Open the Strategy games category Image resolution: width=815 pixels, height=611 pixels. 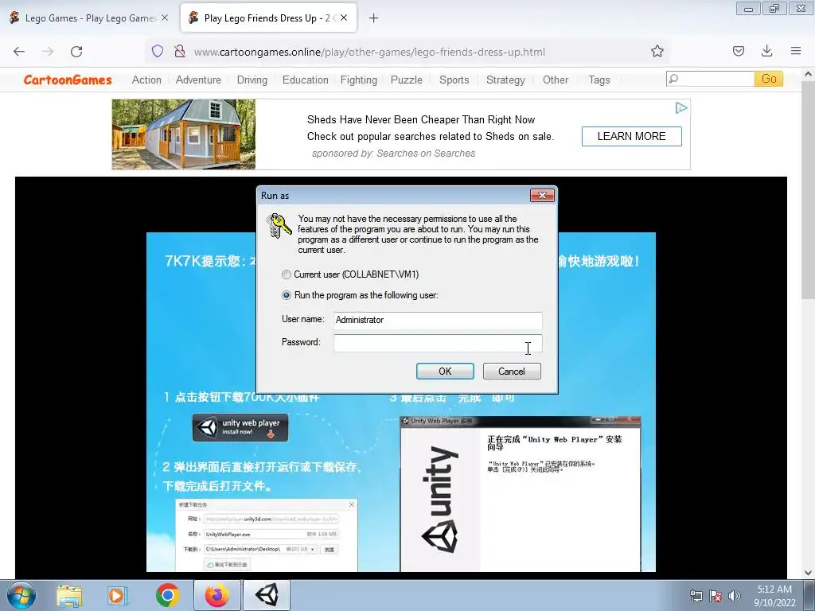coord(505,80)
